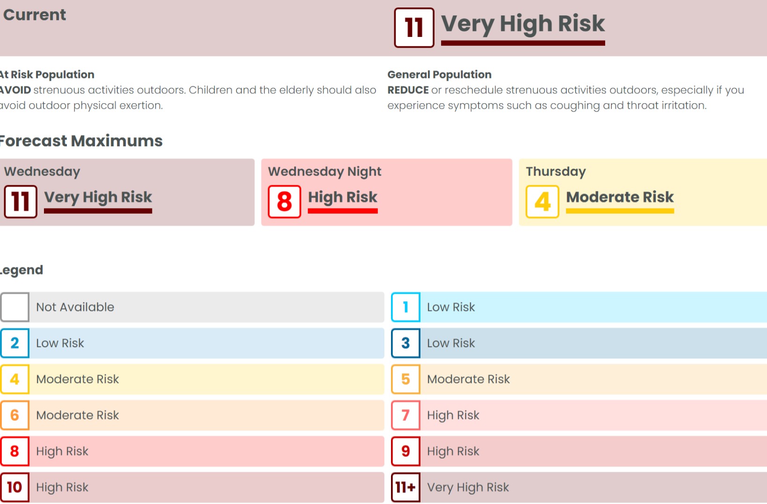Click the Wednesday Night High Risk label
Viewport: 767px width, 504px height.
point(342,197)
